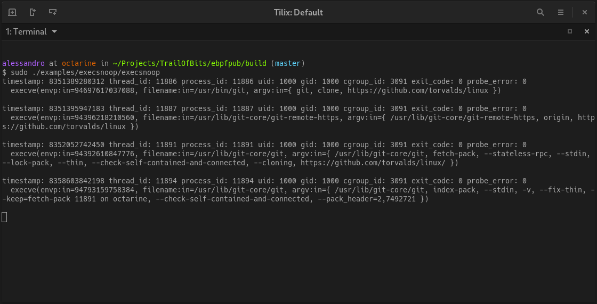
Task: Click timestamp 8351389280312
Action: pos(77,81)
